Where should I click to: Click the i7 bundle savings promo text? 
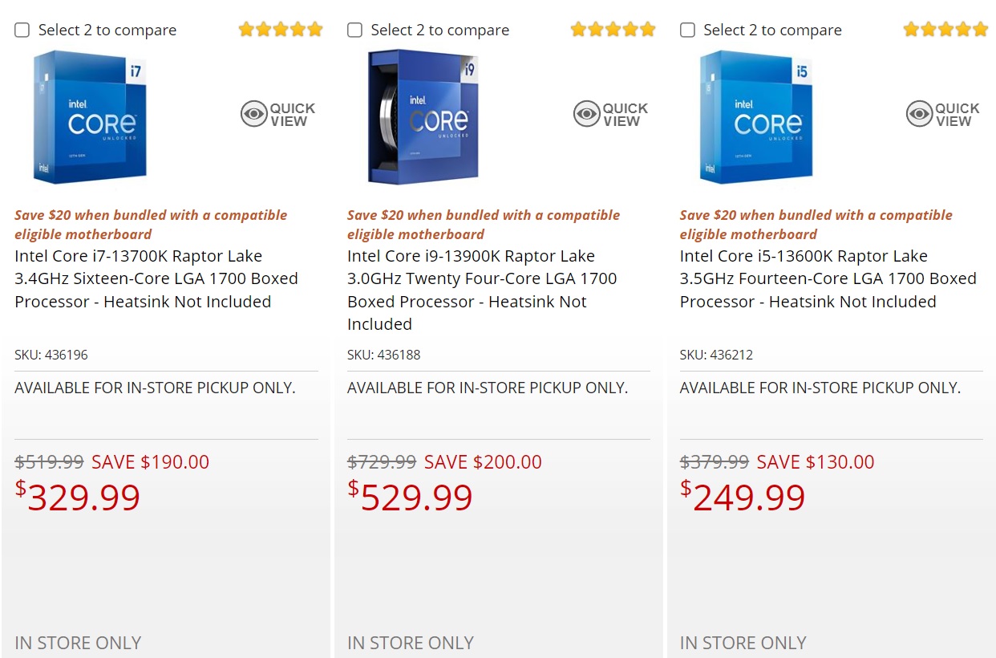151,225
